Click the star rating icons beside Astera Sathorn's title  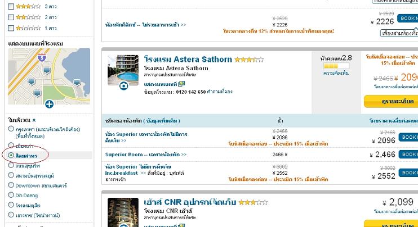tap(249, 60)
